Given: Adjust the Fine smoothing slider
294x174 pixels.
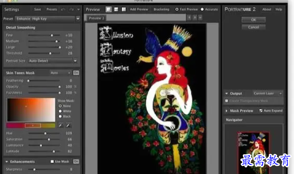Looking at the screenshot, I should (52, 35).
